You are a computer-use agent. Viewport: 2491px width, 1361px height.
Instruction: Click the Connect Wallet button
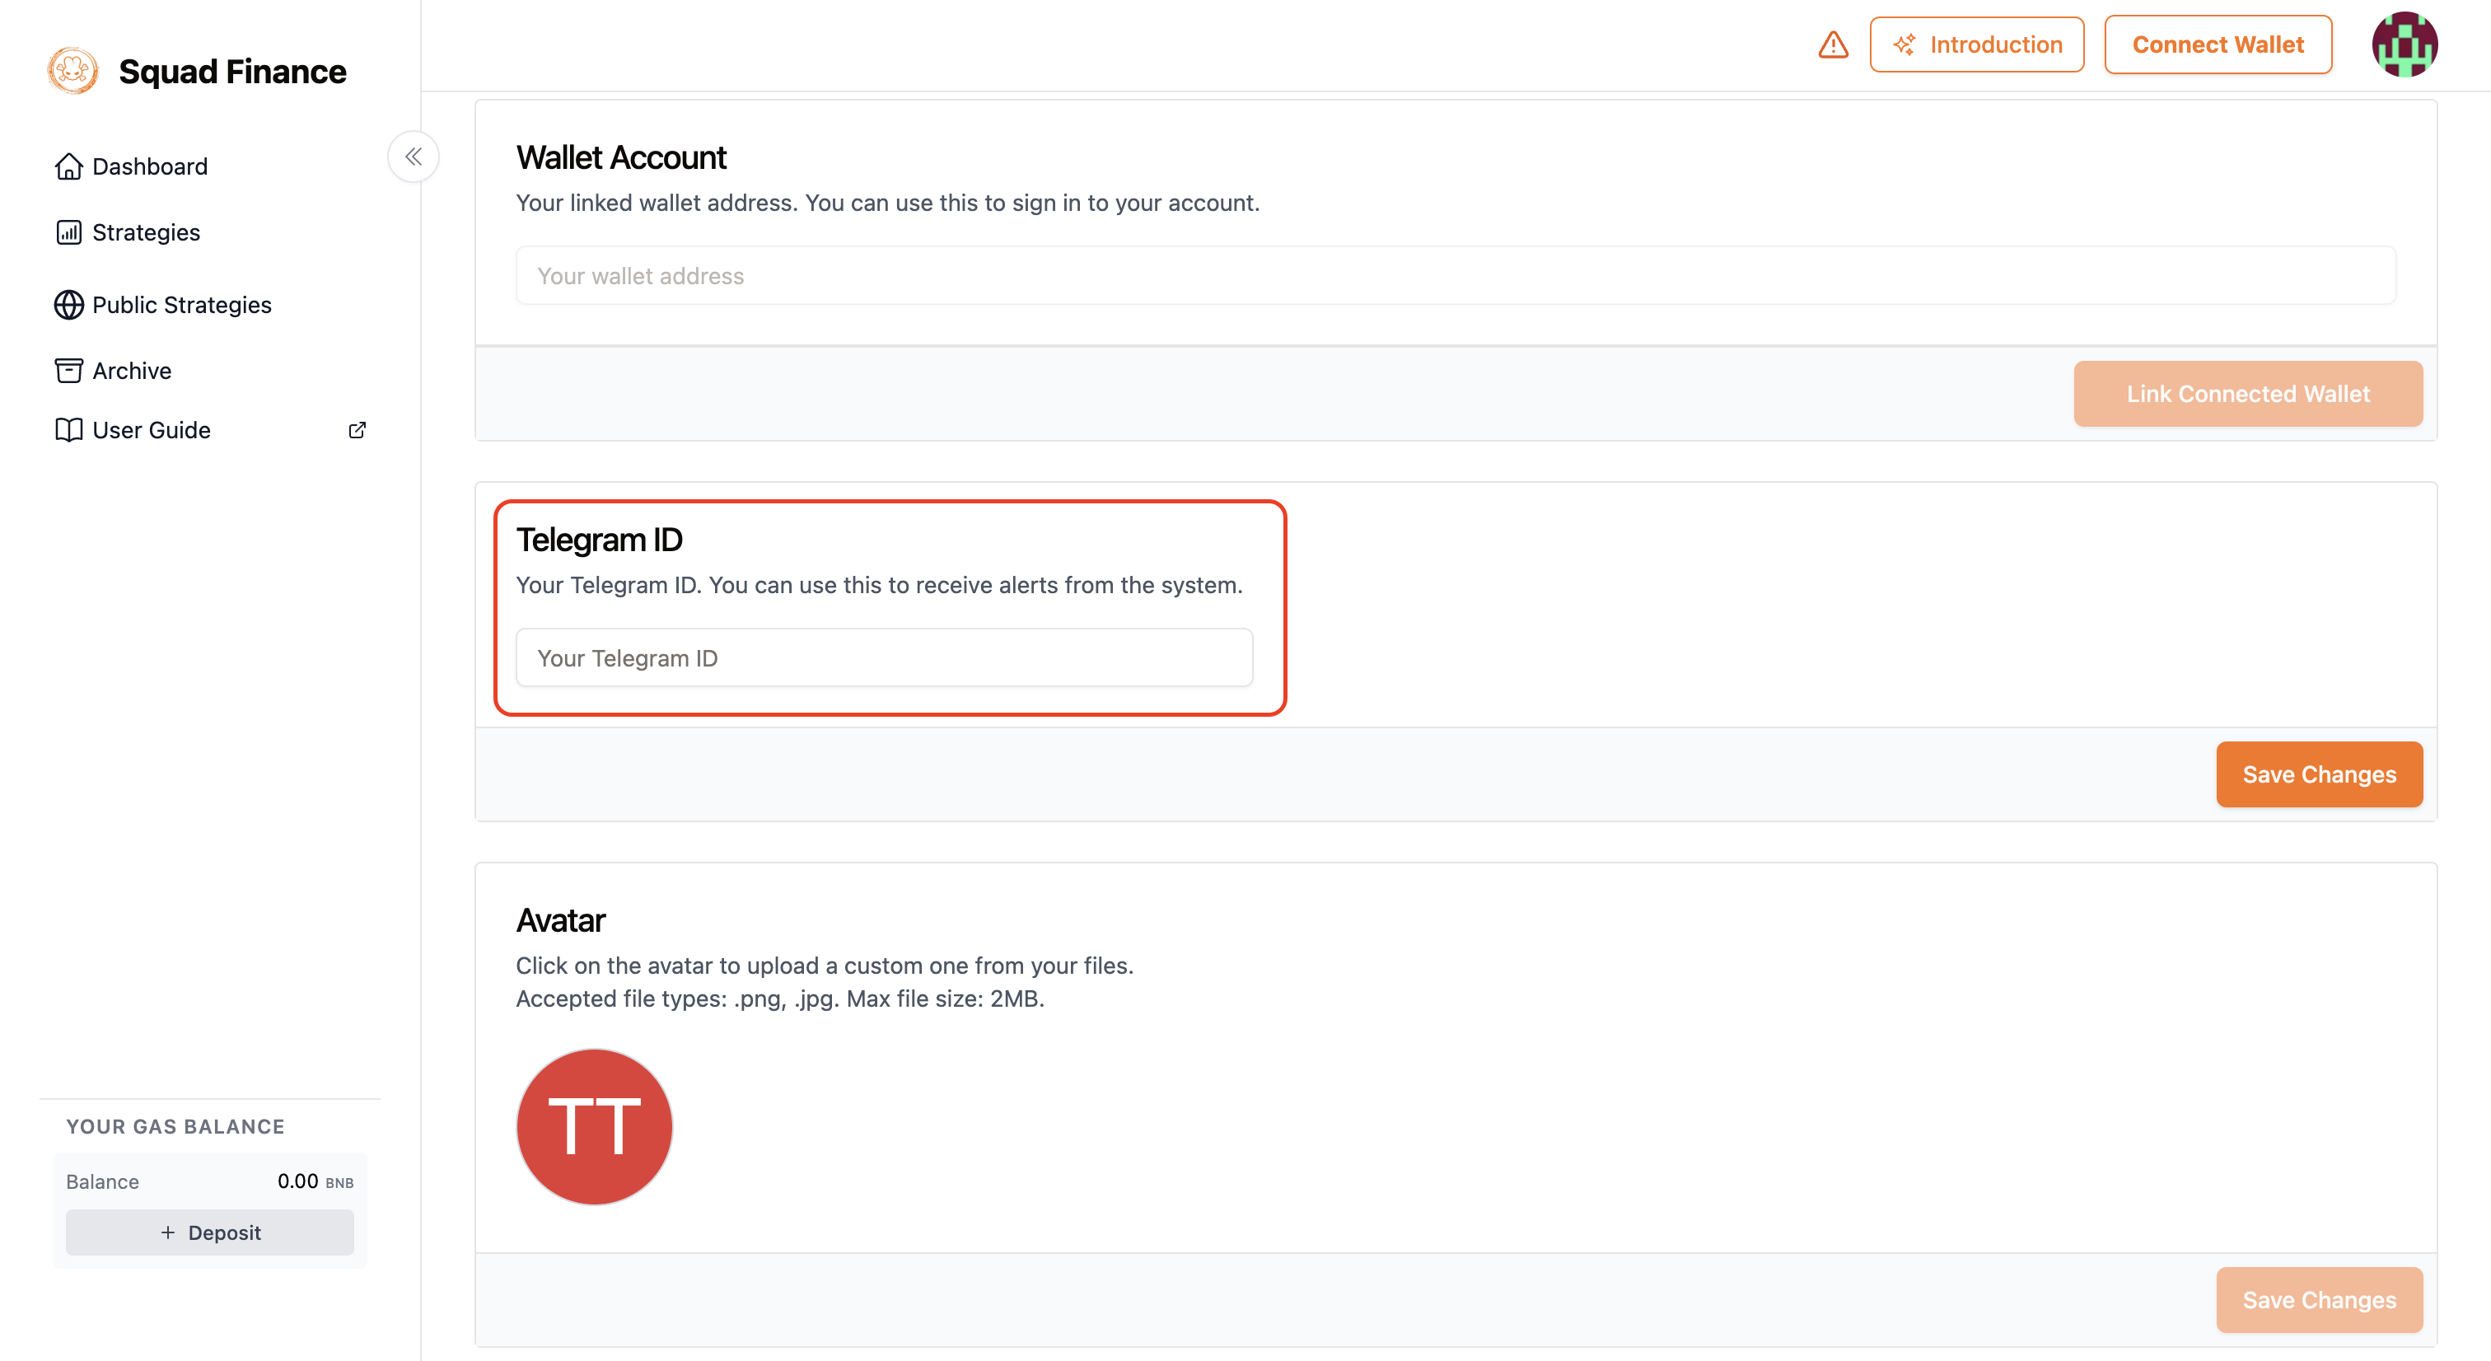2218,44
